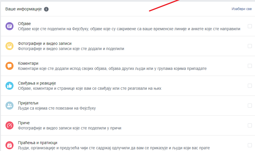The height and width of the screenshot is (151, 255).
Task: Click the Коментари row title
Action: click(x=28, y=63)
